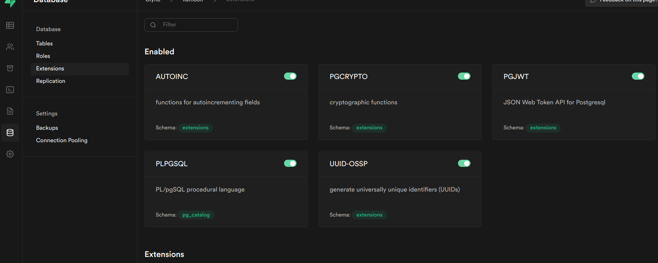
Task: Open the API Docs document icon
Action: [x=10, y=111]
